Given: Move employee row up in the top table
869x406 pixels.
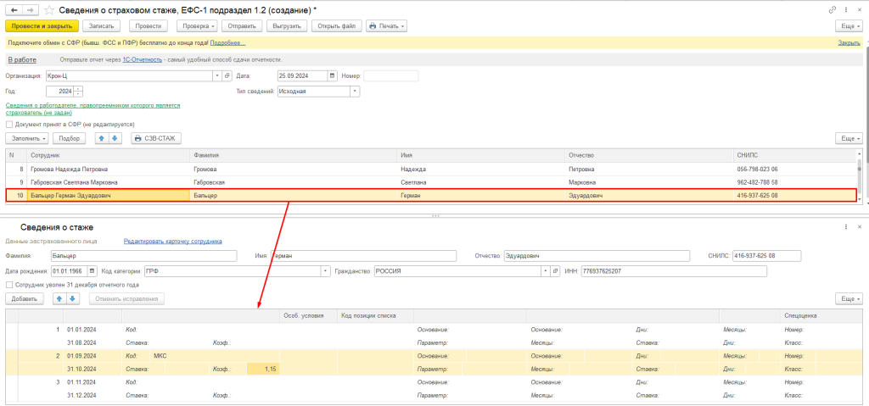Looking at the screenshot, I should [x=101, y=138].
